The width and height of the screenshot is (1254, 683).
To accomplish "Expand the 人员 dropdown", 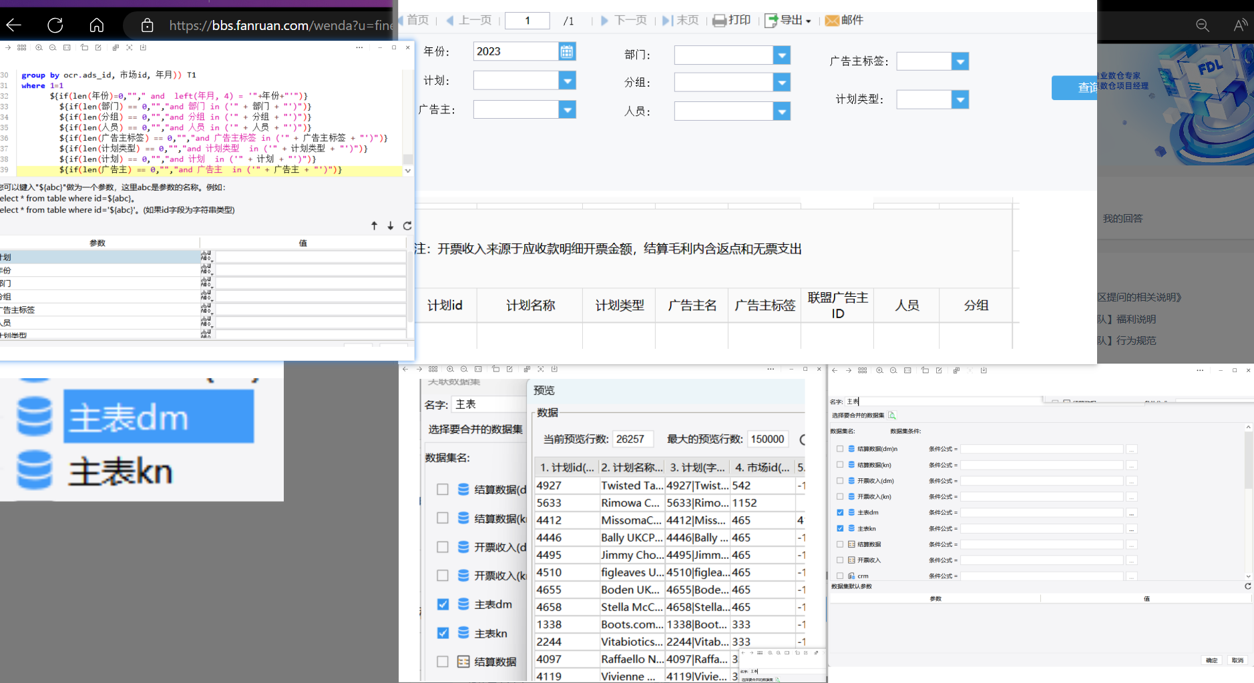I will click(x=781, y=111).
